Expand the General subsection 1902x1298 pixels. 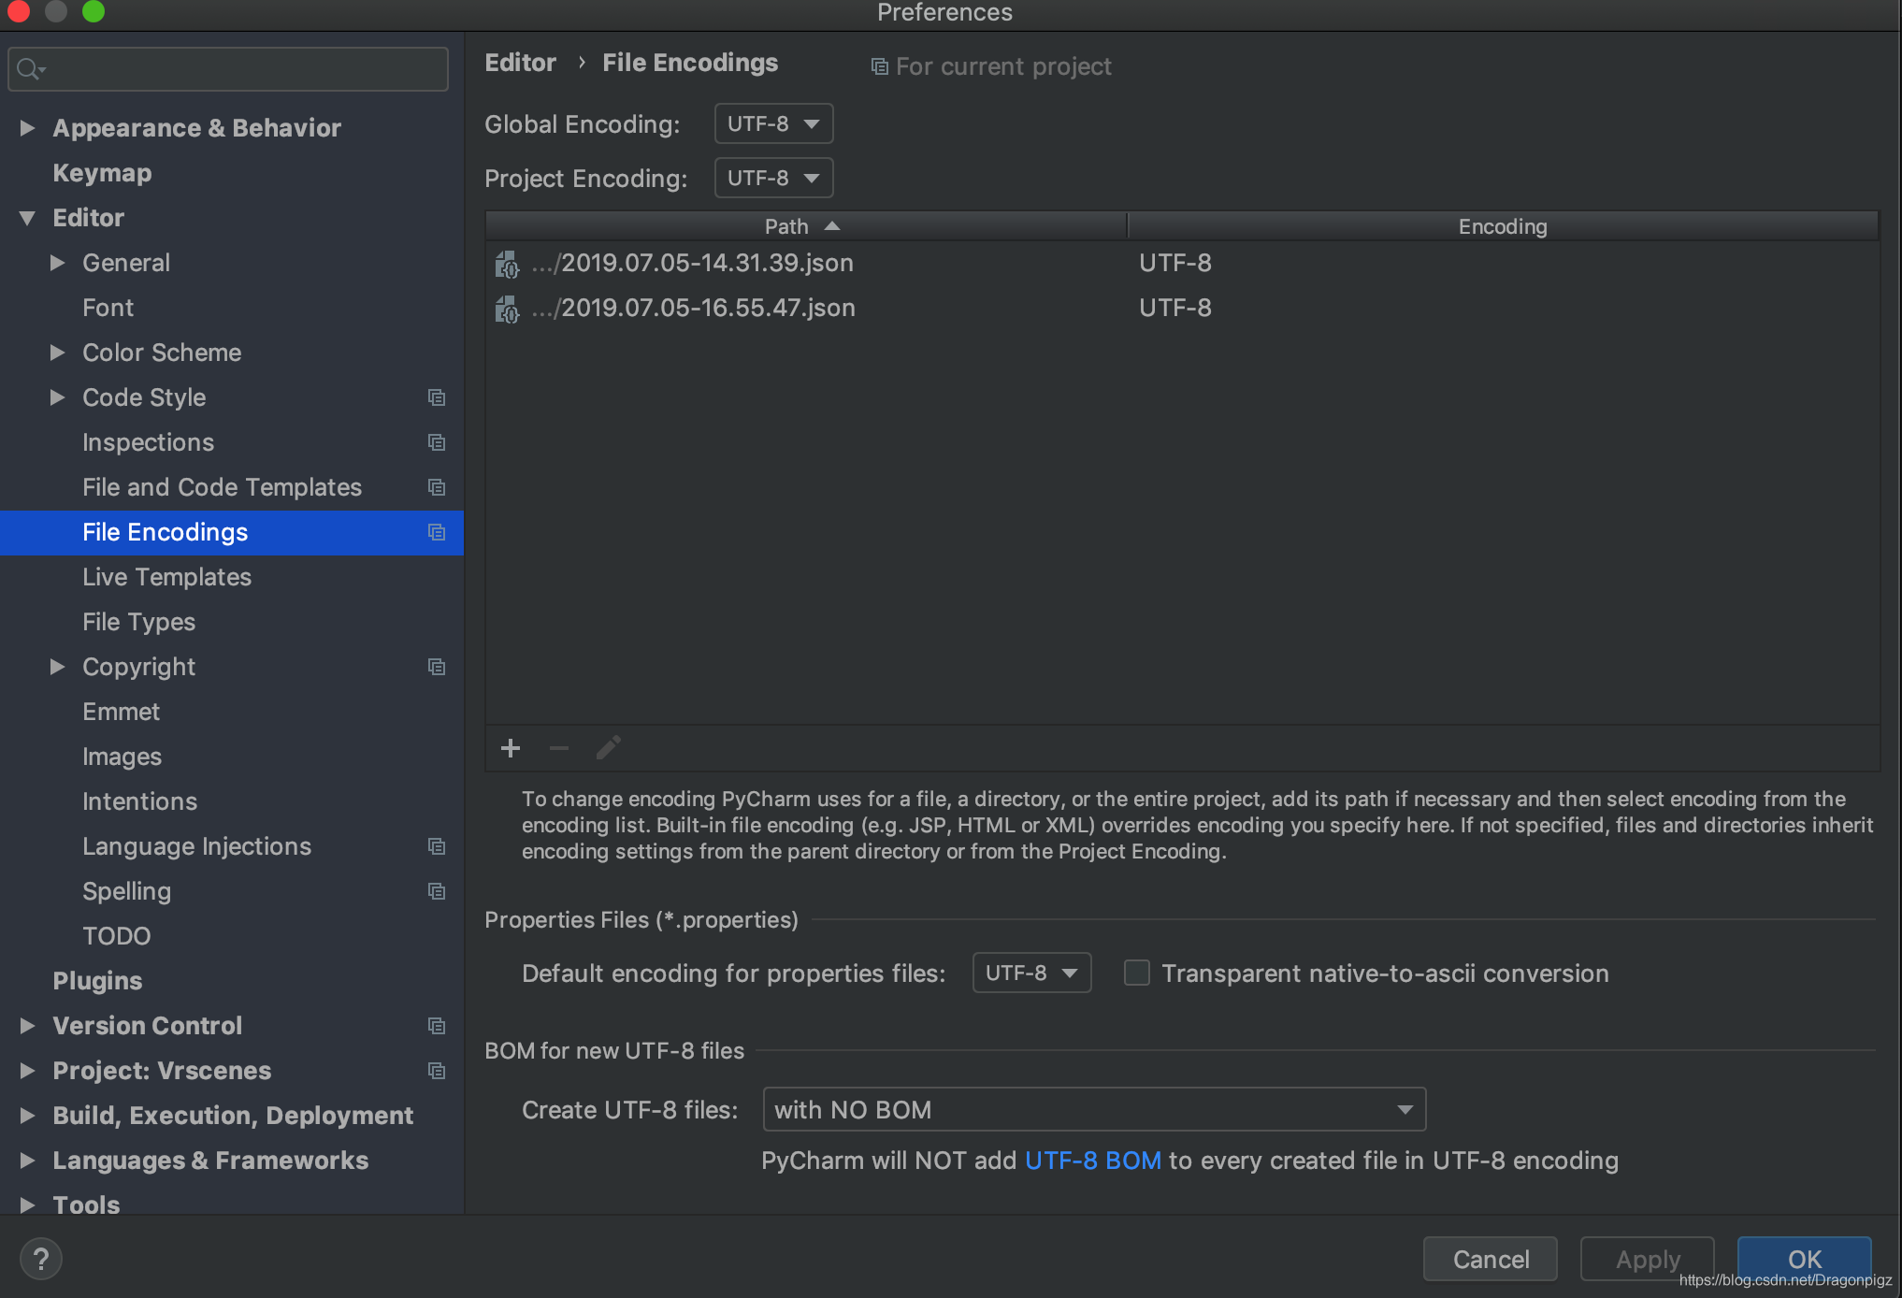point(57,263)
